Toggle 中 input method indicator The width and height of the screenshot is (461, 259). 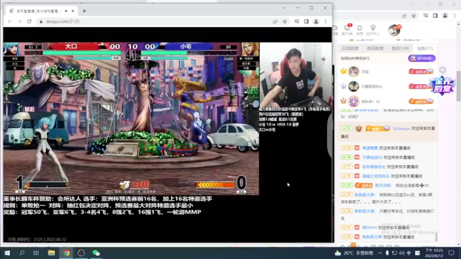coord(409,253)
